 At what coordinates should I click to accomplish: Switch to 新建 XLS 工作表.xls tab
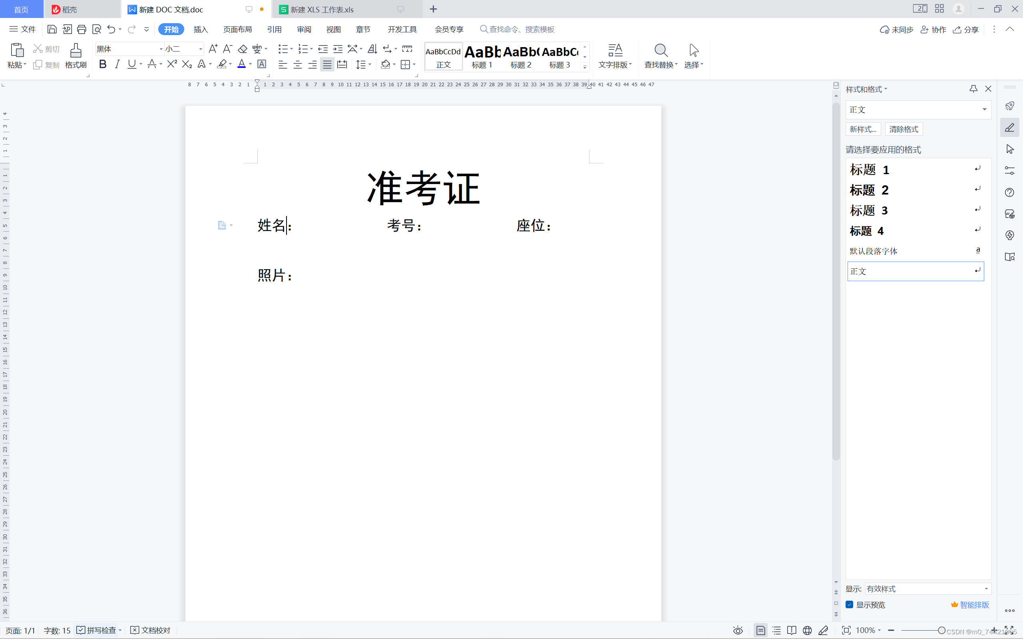pos(322,9)
